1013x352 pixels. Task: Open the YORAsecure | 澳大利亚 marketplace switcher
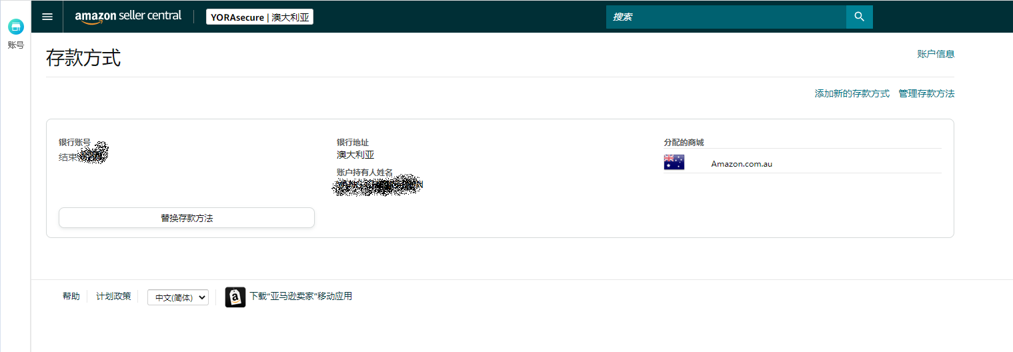pyautogui.click(x=259, y=17)
